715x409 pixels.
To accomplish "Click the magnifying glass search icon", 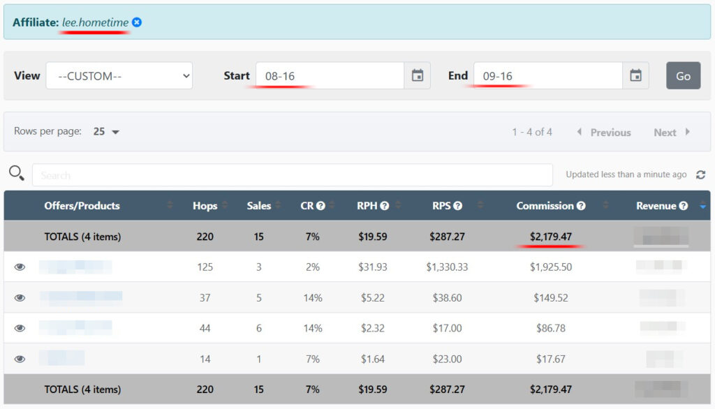I will coord(17,174).
